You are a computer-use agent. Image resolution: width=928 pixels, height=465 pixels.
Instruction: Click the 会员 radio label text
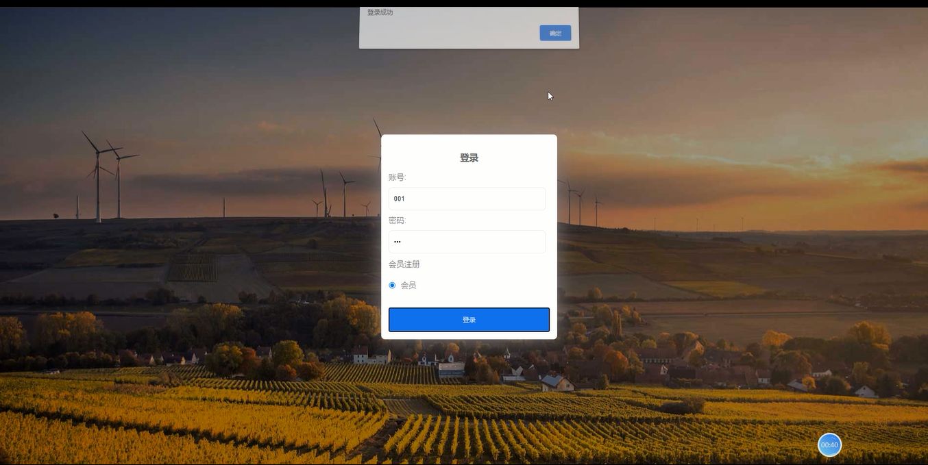(408, 286)
